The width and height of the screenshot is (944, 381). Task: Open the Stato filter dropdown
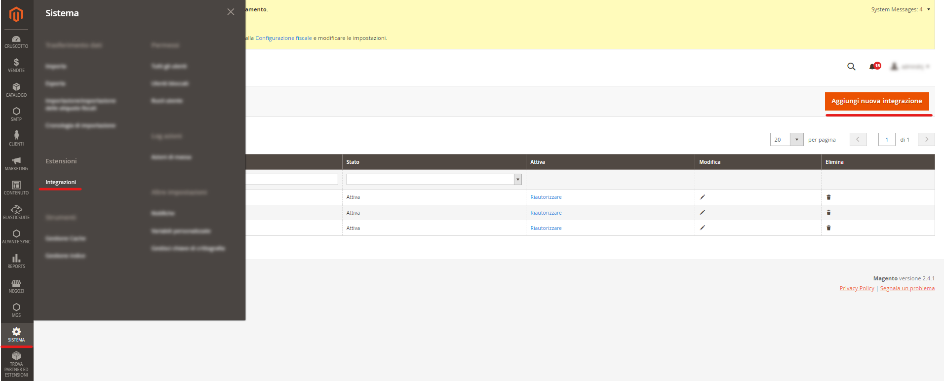point(434,179)
